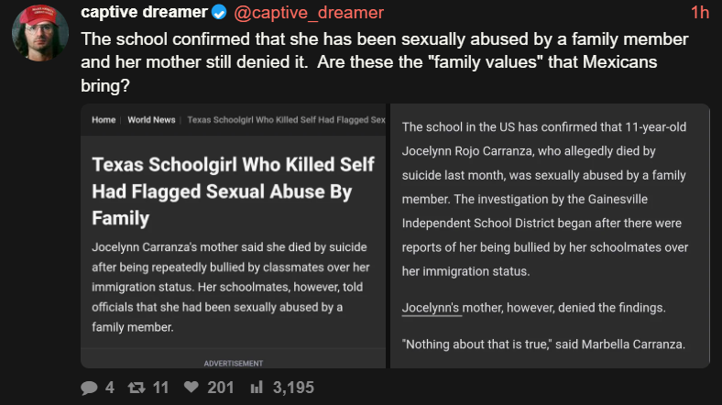Open the views analytics bar icon
Screen dimensions: 722x405
click(x=257, y=388)
